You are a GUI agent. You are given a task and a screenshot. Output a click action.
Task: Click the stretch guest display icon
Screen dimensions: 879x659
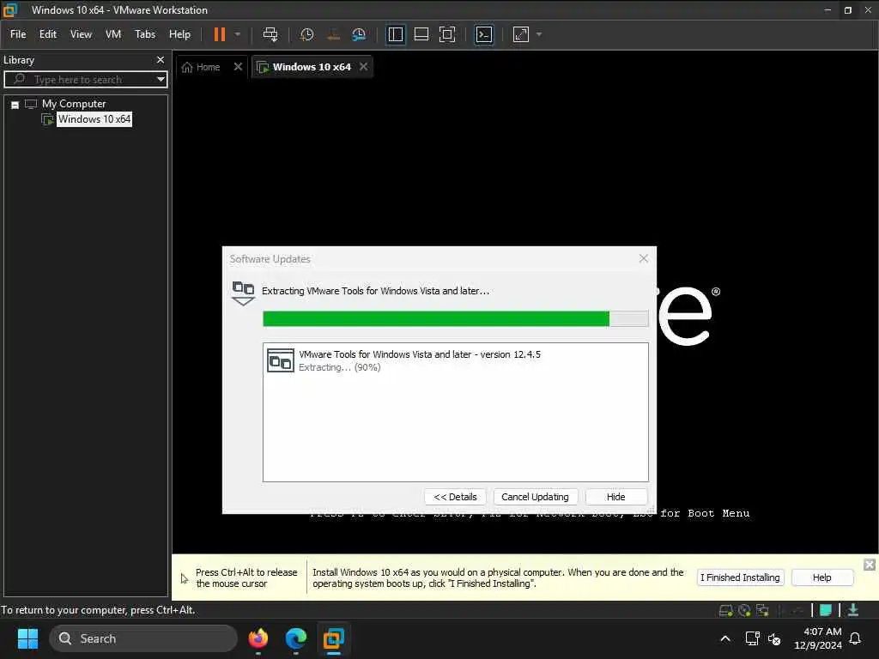pos(521,34)
